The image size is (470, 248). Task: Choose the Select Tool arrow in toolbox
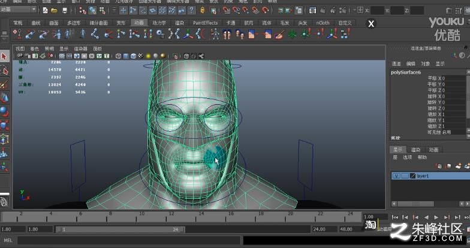[4, 56]
